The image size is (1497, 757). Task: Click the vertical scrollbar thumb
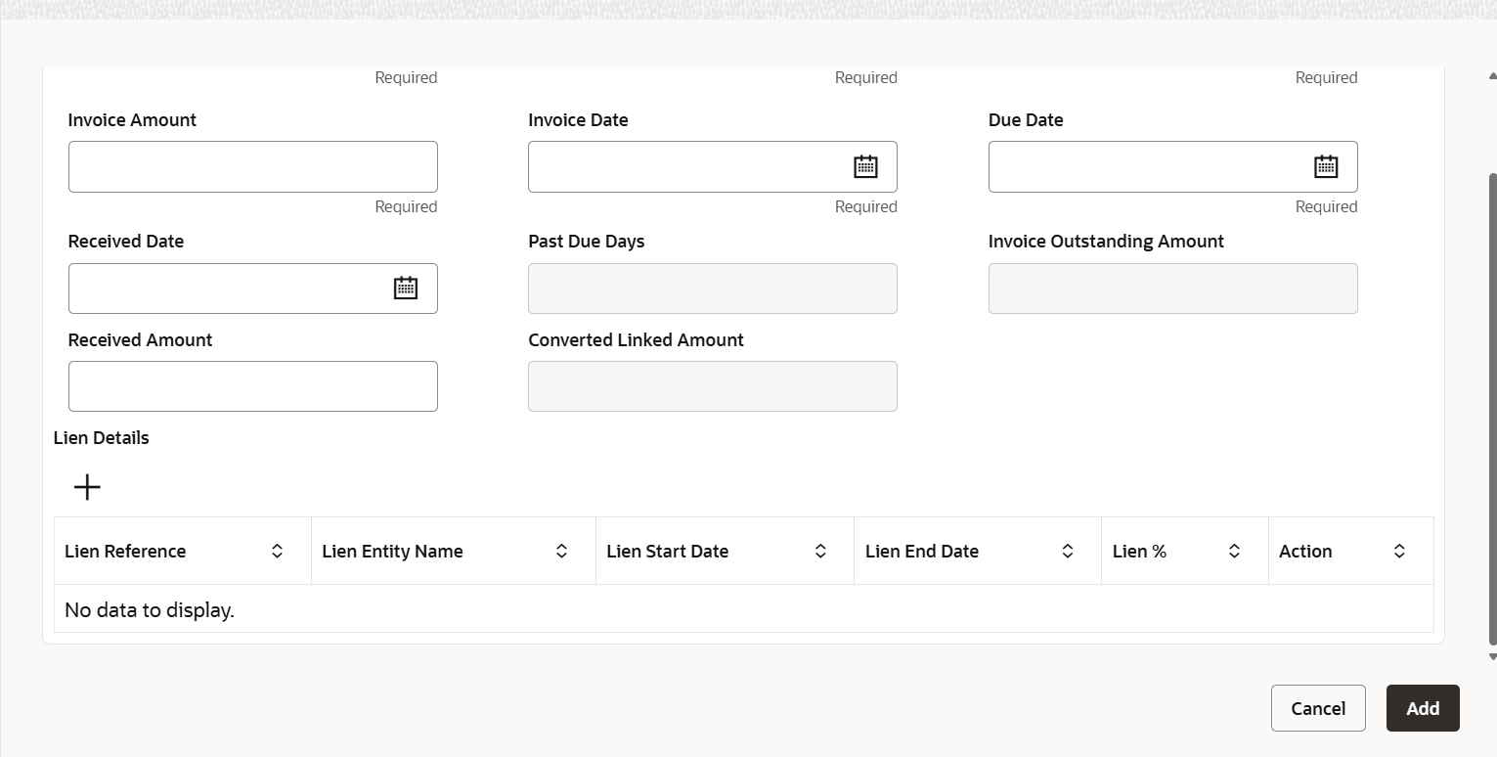[x=1491, y=411]
